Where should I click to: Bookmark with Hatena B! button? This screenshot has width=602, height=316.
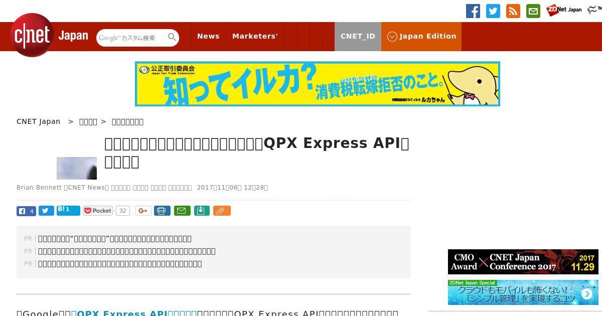click(x=68, y=211)
